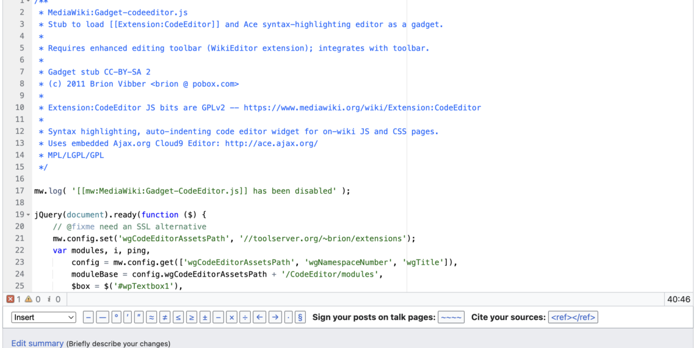Insert the not equal ≠ sign
696x348 pixels.
pos(165,317)
